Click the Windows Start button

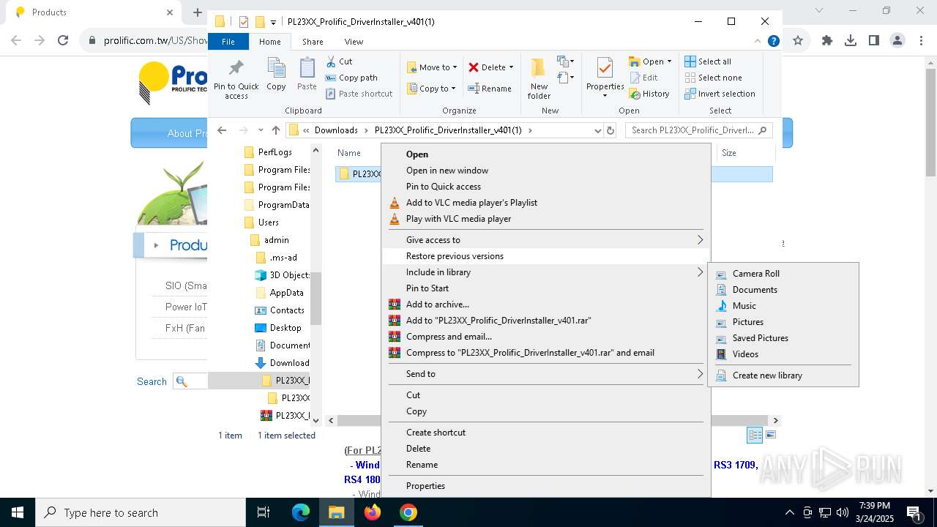tap(18, 512)
